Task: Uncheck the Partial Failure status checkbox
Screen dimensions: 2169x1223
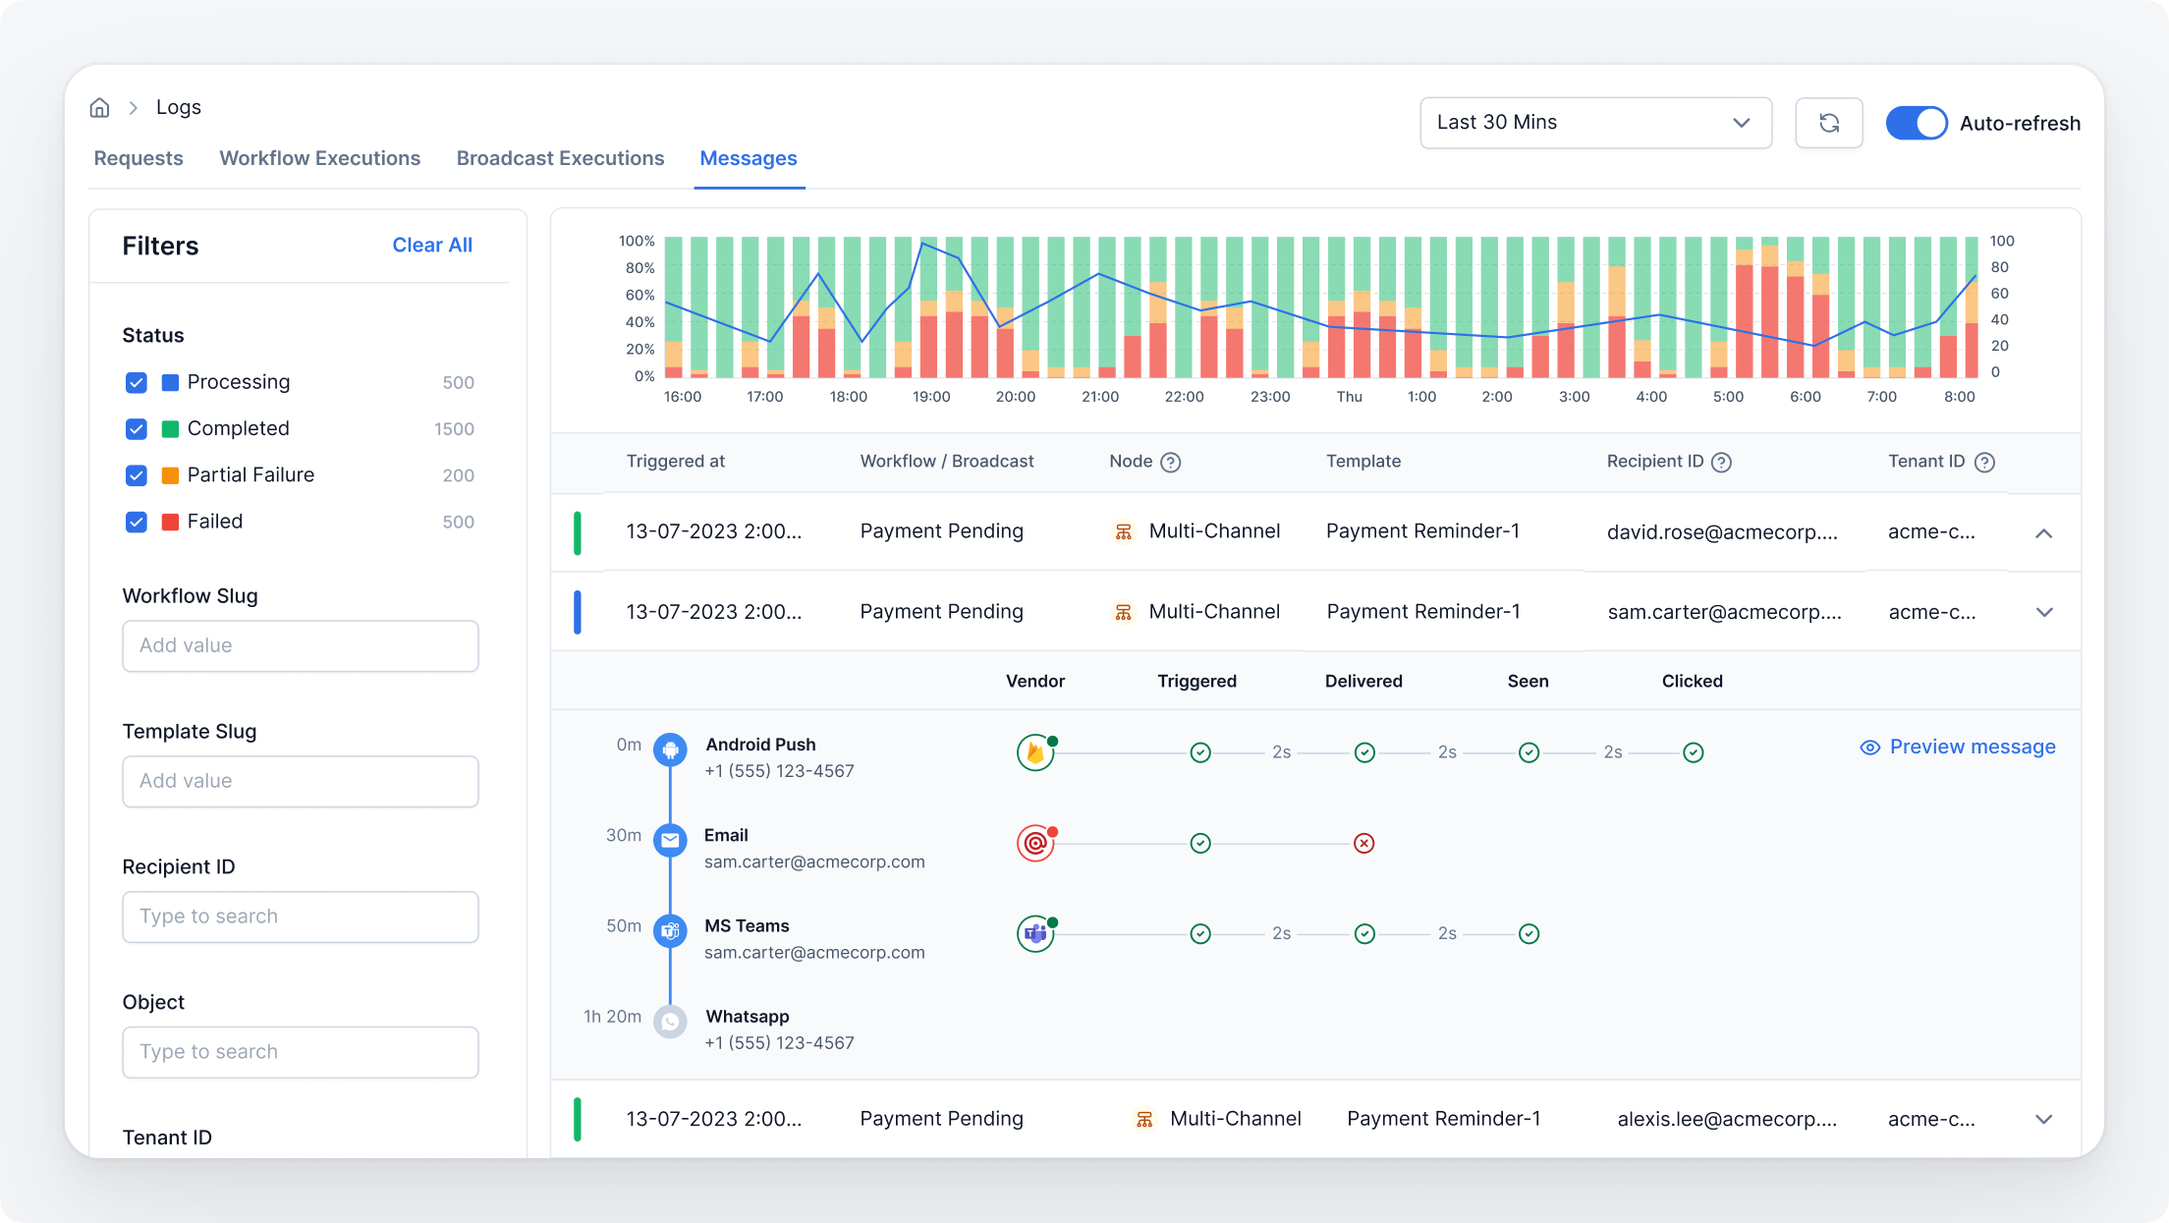Action: click(x=137, y=475)
